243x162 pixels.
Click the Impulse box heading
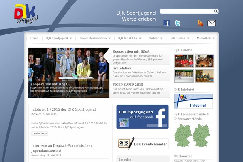pyautogui.click(x=125, y=160)
